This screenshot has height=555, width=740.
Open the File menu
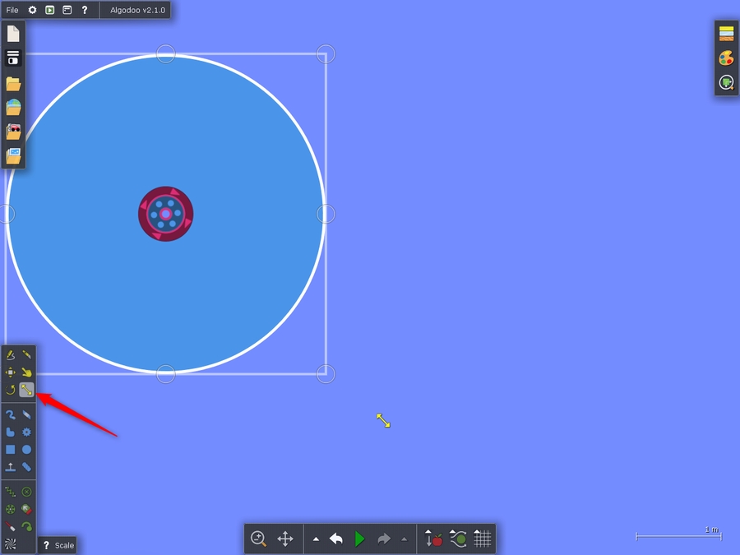(12, 10)
